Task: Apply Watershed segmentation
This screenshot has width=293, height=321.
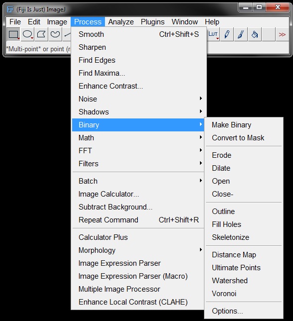Action: click(244, 281)
